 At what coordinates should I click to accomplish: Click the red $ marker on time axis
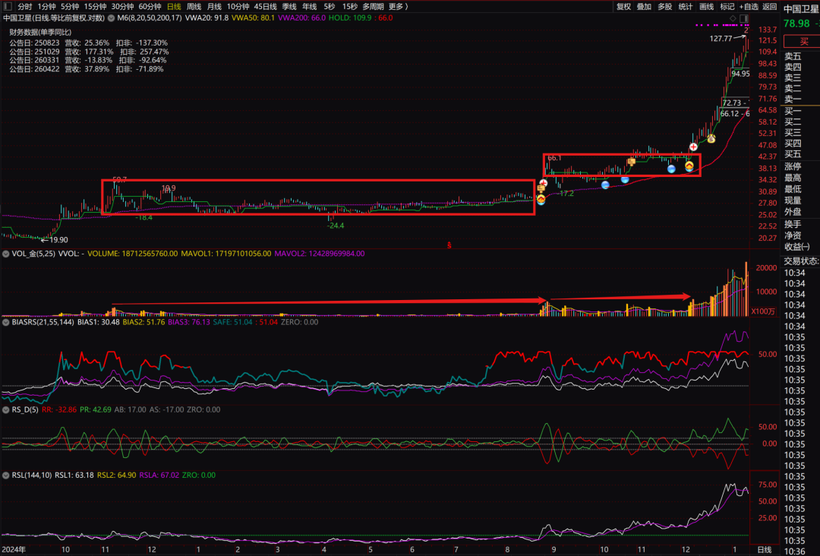point(449,245)
